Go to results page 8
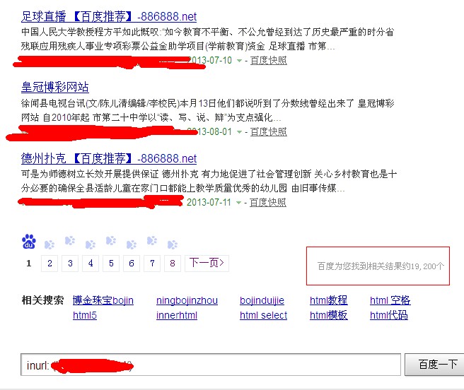Screen dimensions: 464x390 [x=173, y=264]
